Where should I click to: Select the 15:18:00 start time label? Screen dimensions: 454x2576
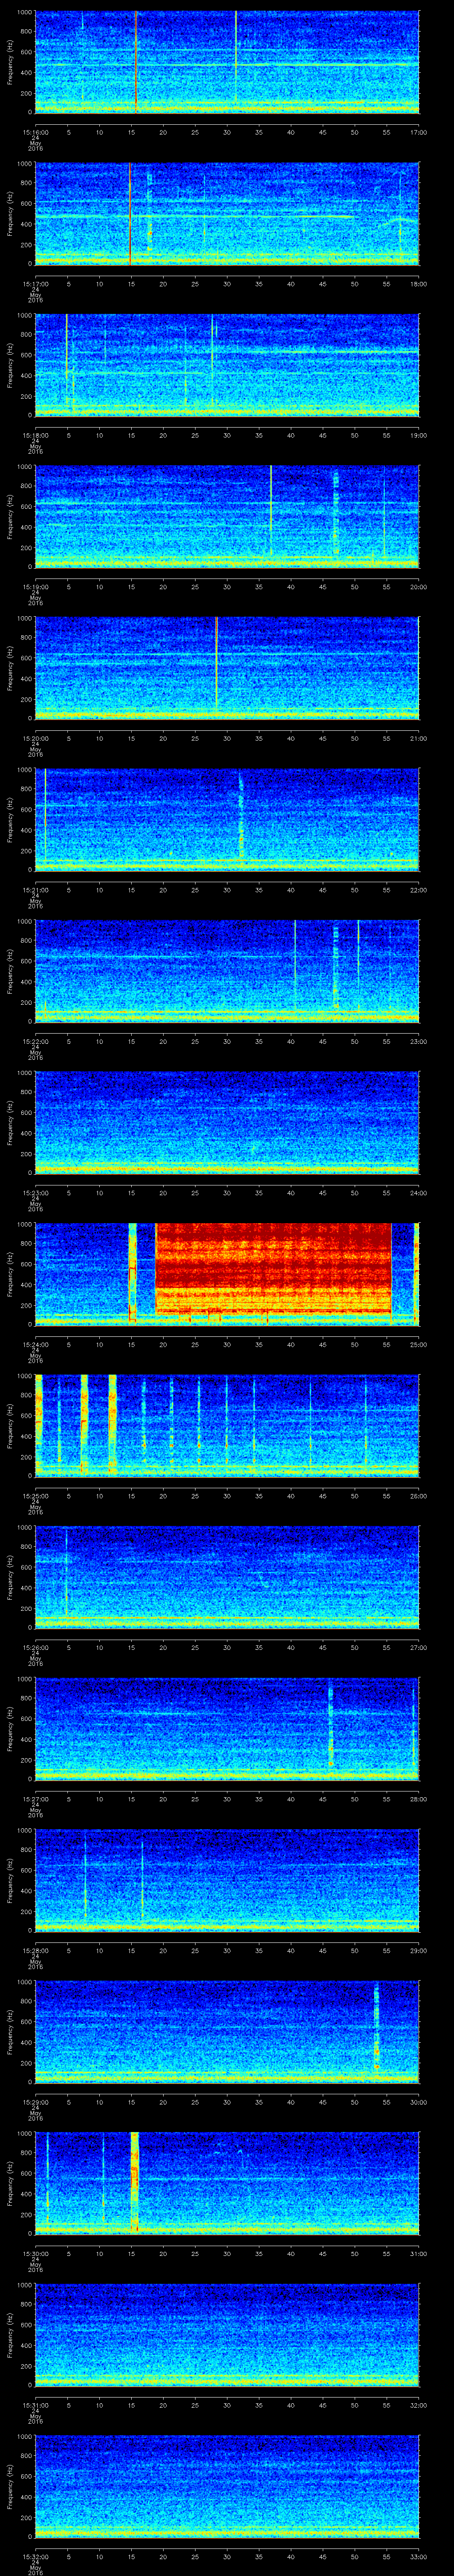tap(35, 435)
